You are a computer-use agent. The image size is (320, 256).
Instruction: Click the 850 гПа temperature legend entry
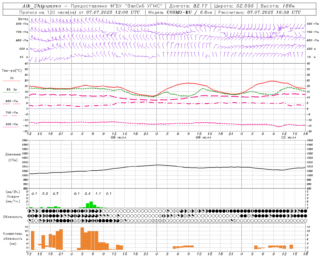(11, 101)
